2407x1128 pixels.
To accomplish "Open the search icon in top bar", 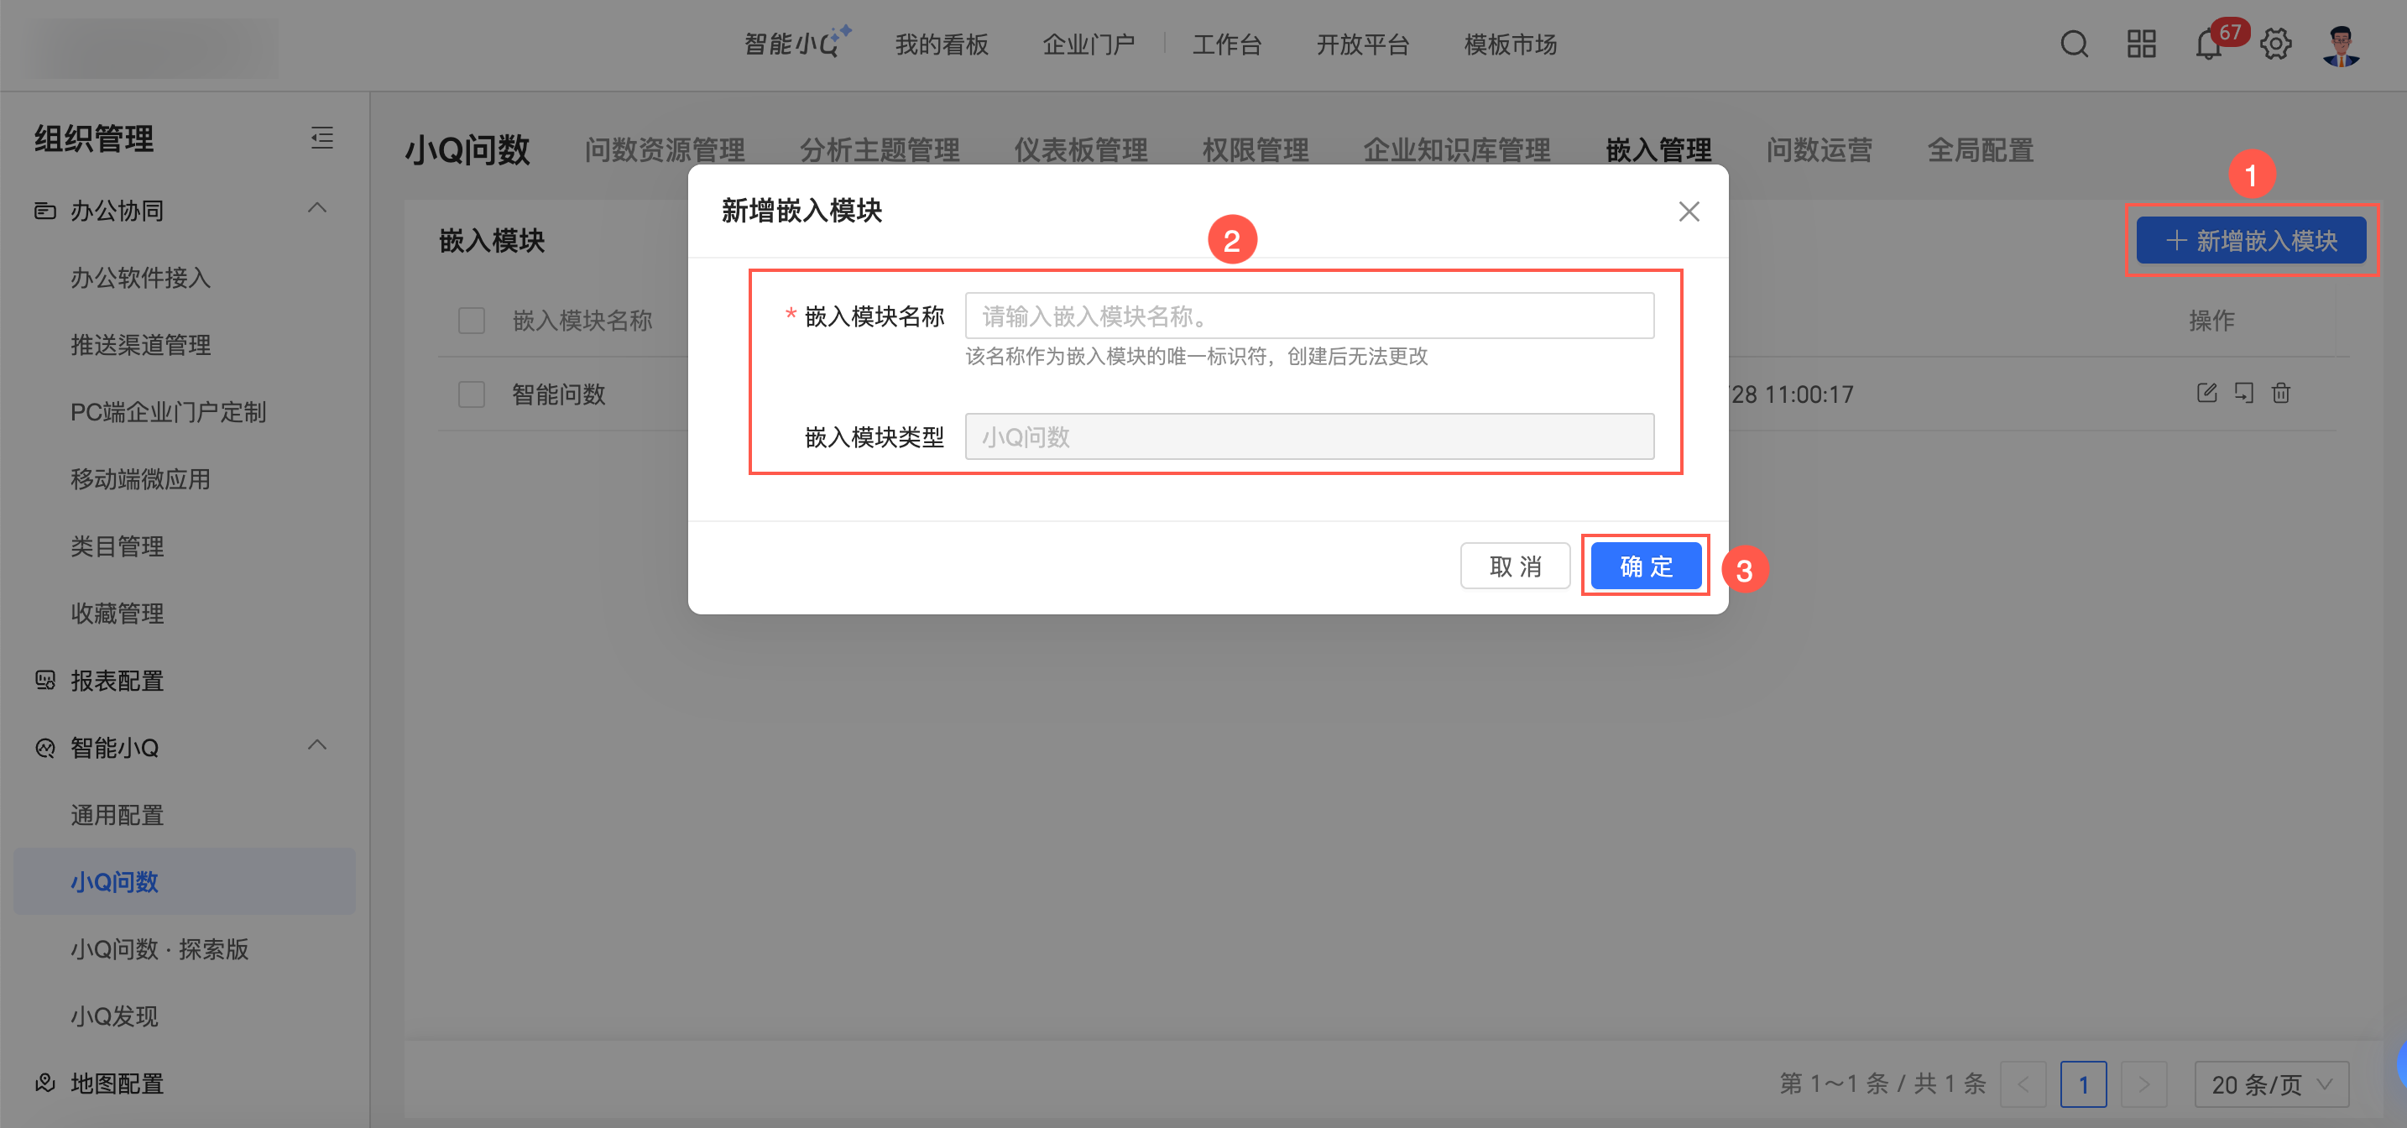I will 2074,44.
